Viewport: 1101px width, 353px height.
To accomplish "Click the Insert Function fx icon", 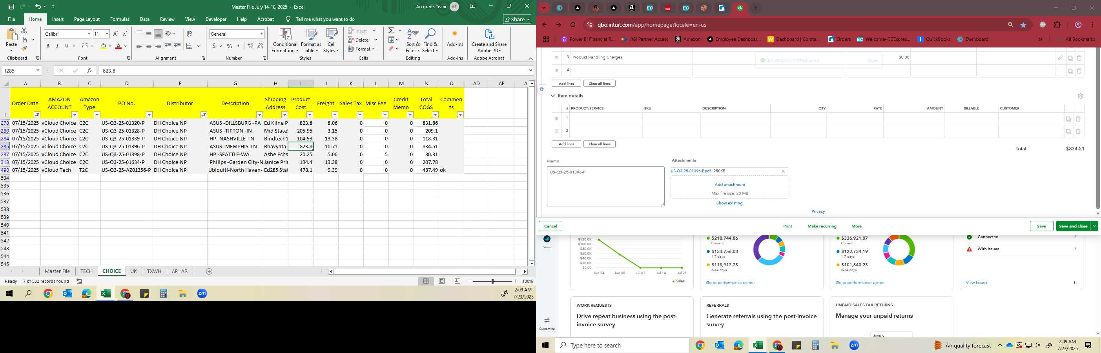I will point(89,71).
